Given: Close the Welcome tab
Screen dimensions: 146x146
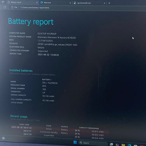Looking at the screenshot, I should [70, 3].
